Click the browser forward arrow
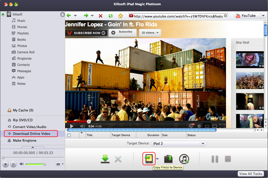Image resolution: width=268 pixels, height=178 pixels. coord(86,16)
